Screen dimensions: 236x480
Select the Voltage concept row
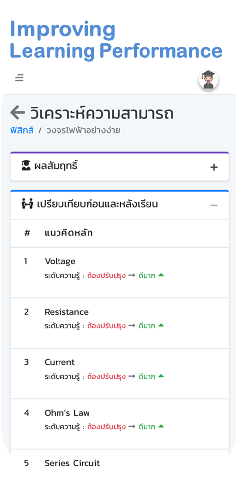coord(119,272)
